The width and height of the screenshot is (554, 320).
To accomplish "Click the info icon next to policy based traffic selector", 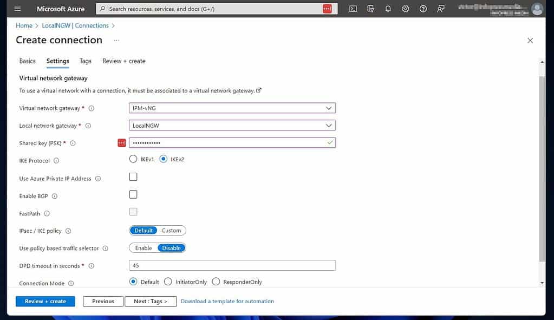I will pos(105,249).
